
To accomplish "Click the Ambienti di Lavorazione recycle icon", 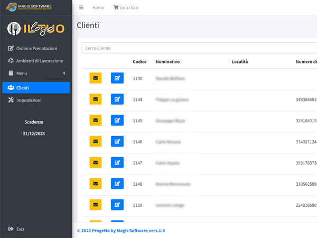I will [x=11, y=60].
